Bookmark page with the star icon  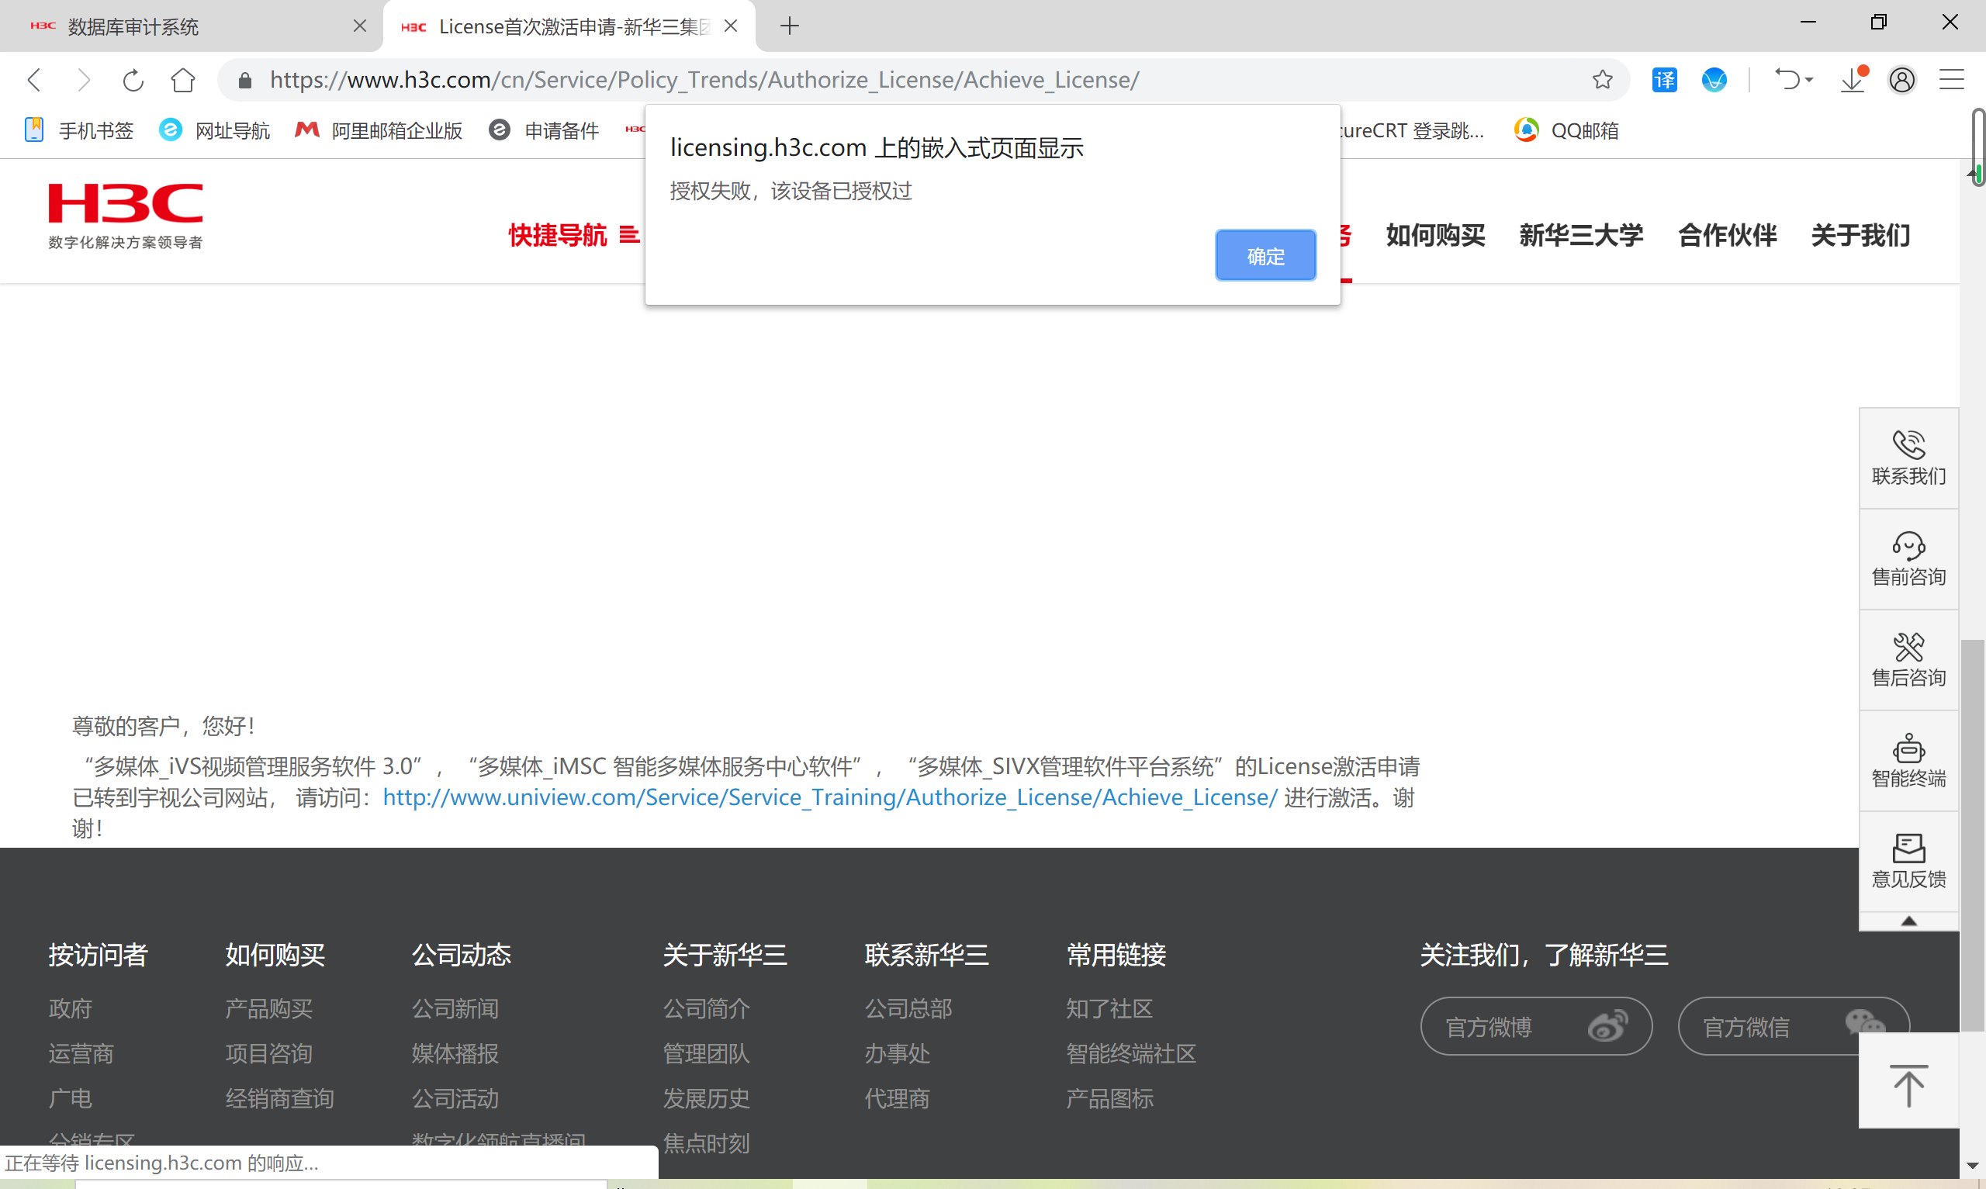click(1602, 79)
